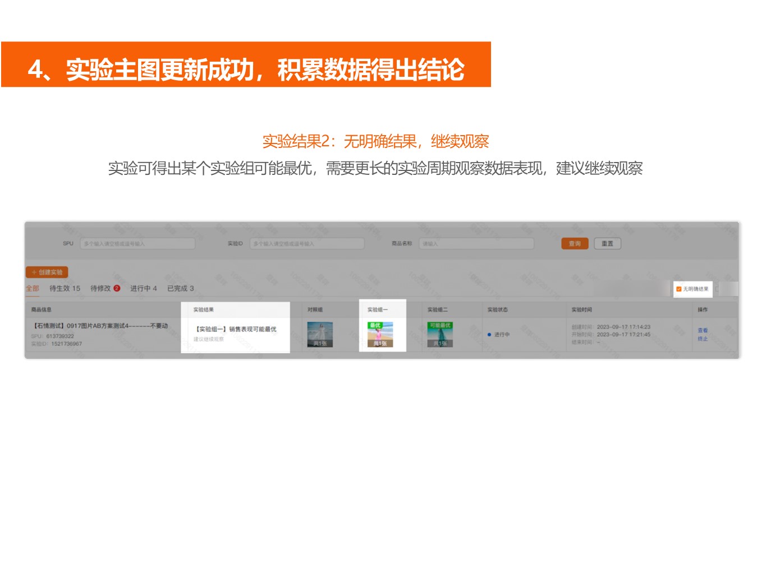Open the 已完成 3 tab
The image size is (766, 574).
click(180, 289)
